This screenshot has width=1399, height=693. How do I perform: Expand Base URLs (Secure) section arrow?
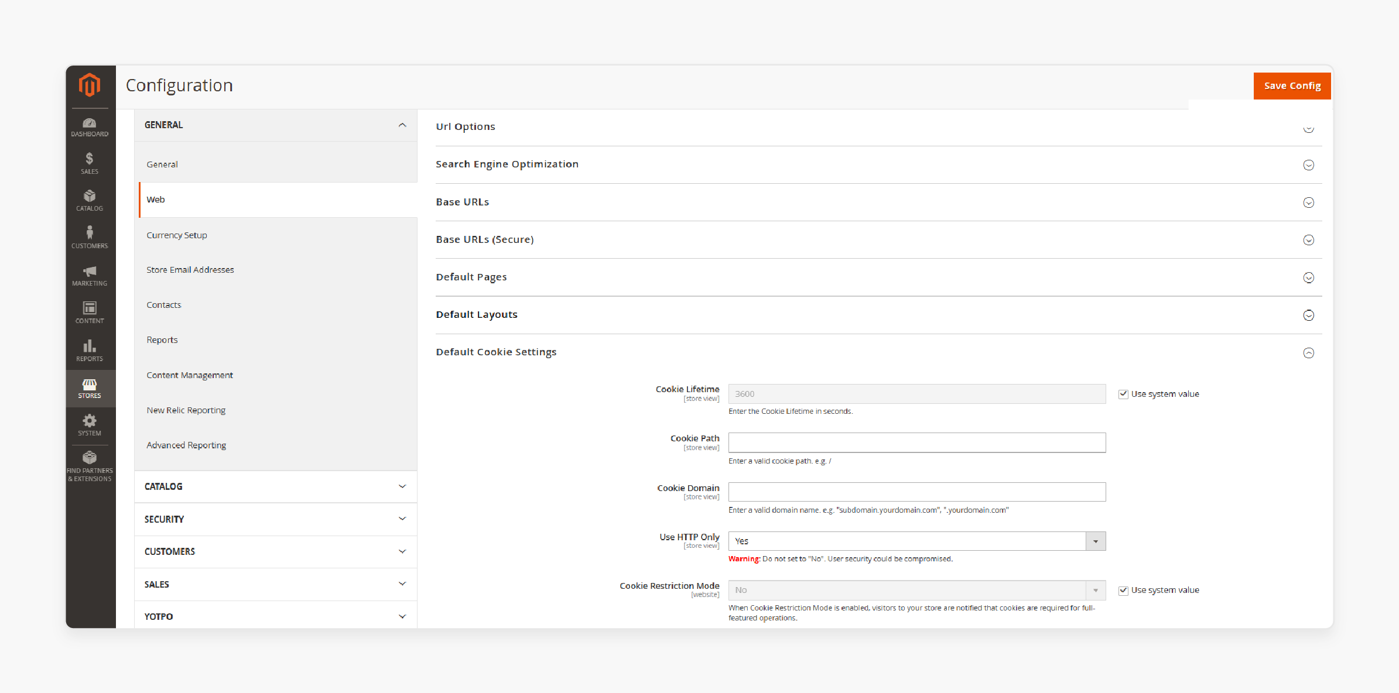point(1308,240)
